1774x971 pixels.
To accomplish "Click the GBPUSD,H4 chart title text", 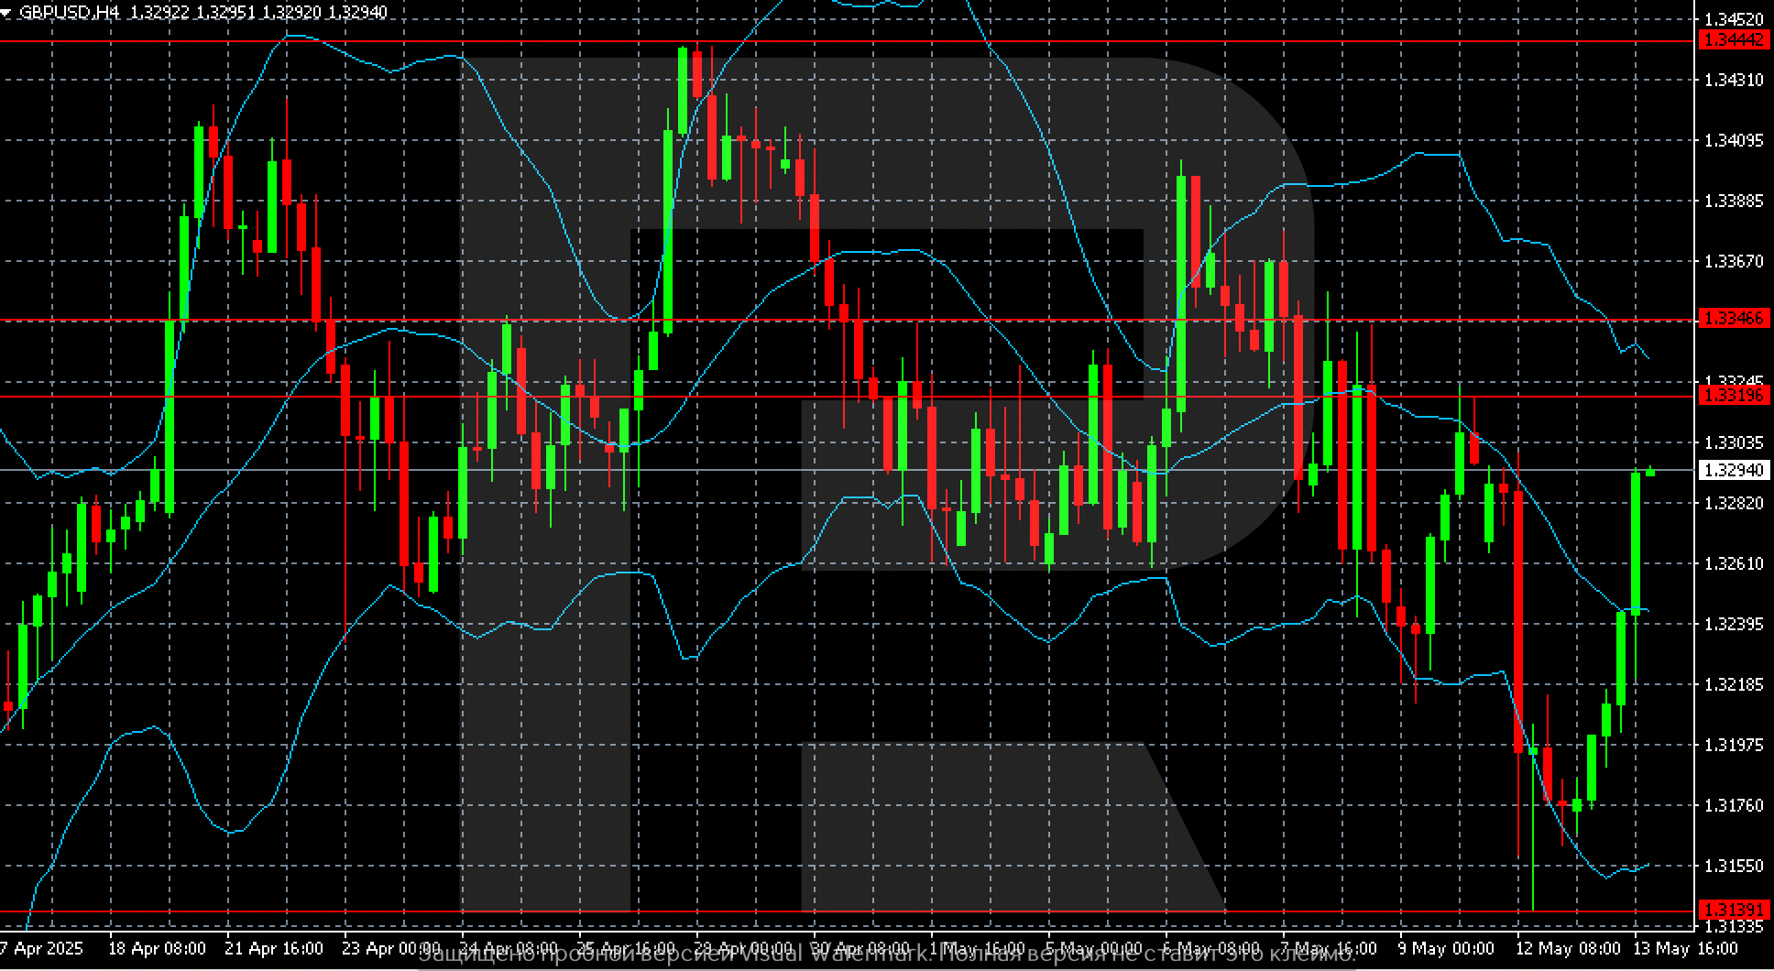I will click(70, 13).
